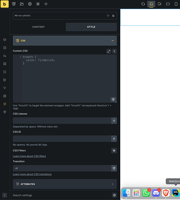Switch to the Content tab

point(38,27)
